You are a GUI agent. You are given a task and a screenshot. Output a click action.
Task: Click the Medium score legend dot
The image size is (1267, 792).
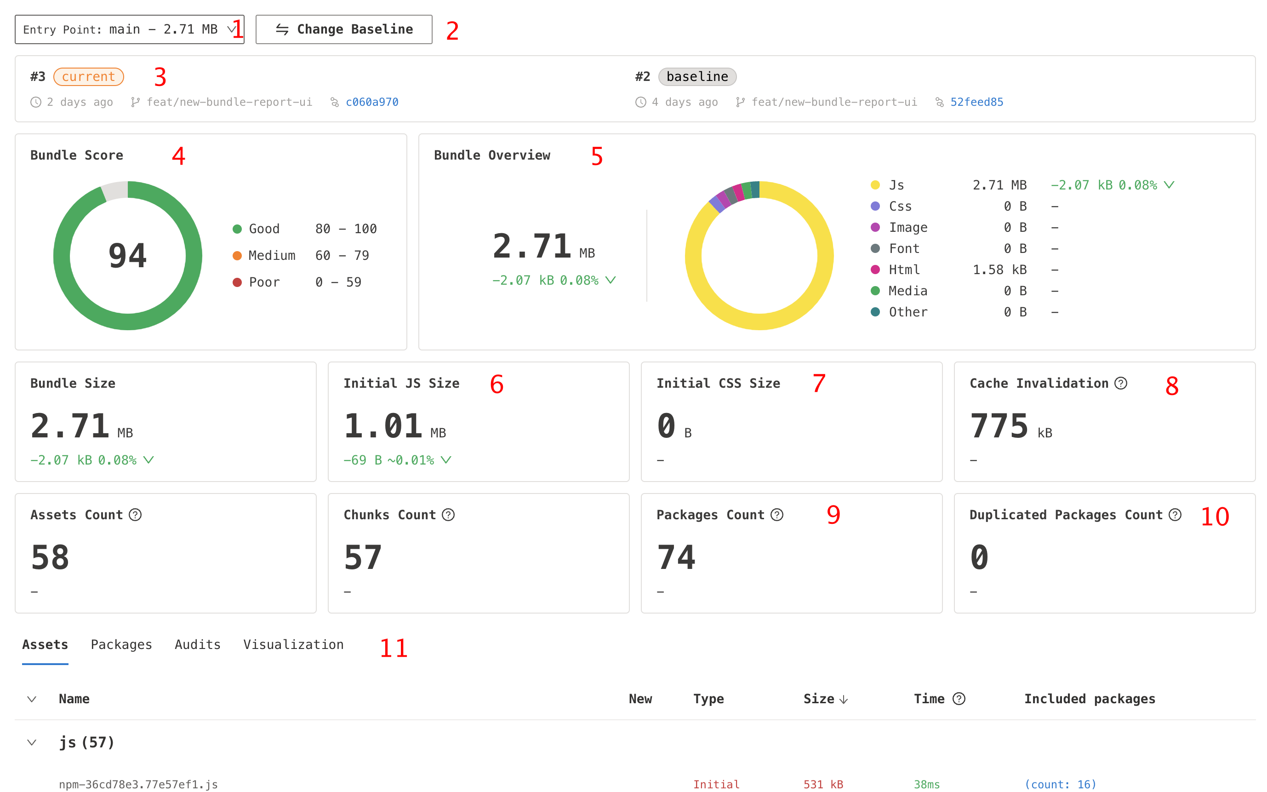tap(237, 256)
